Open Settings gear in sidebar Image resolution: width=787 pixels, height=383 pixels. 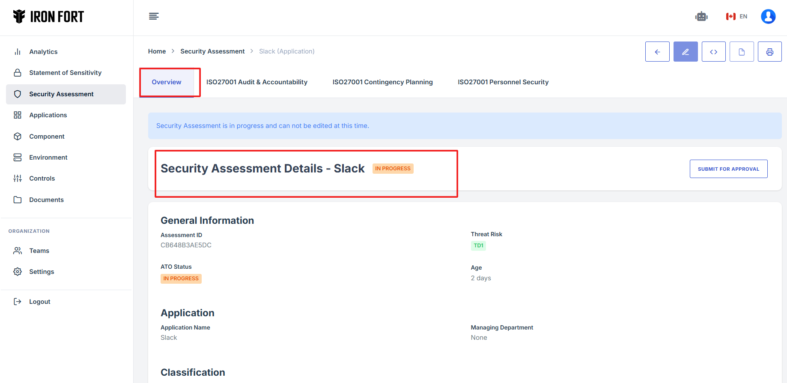point(42,272)
